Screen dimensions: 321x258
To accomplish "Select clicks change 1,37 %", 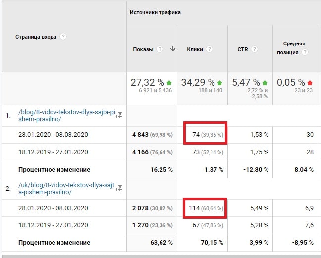I will 214,170.
